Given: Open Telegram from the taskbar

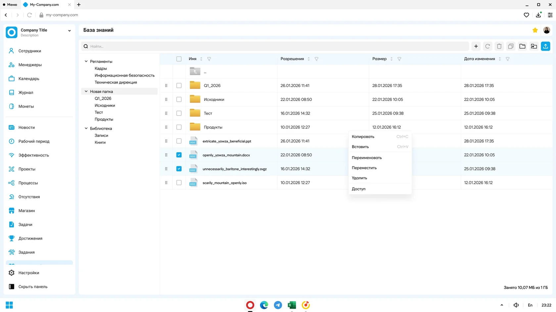Looking at the screenshot, I should pos(278,305).
